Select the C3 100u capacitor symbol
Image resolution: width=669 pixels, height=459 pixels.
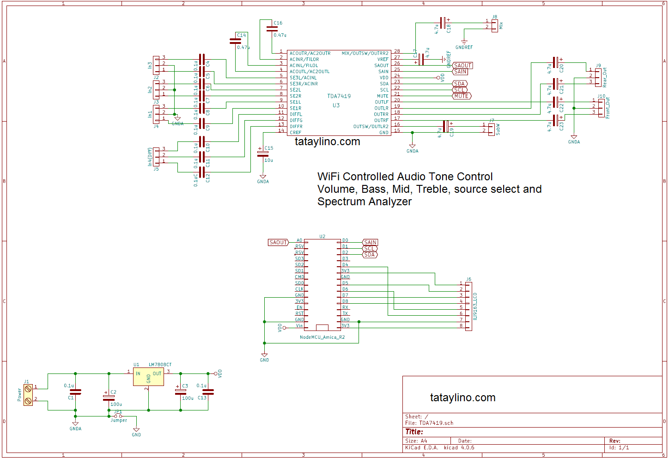(180, 391)
